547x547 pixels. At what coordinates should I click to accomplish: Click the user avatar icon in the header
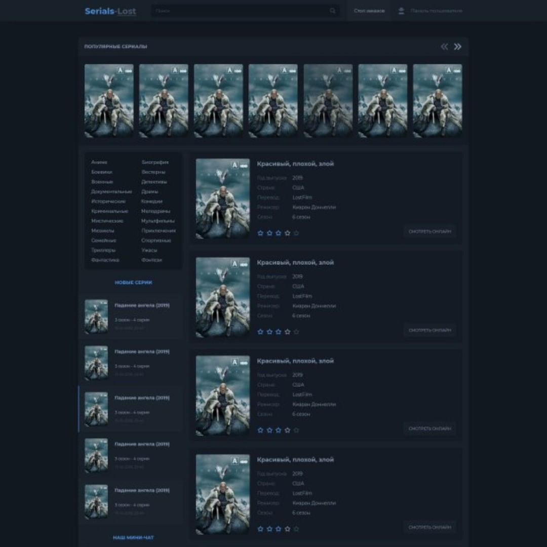401,11
